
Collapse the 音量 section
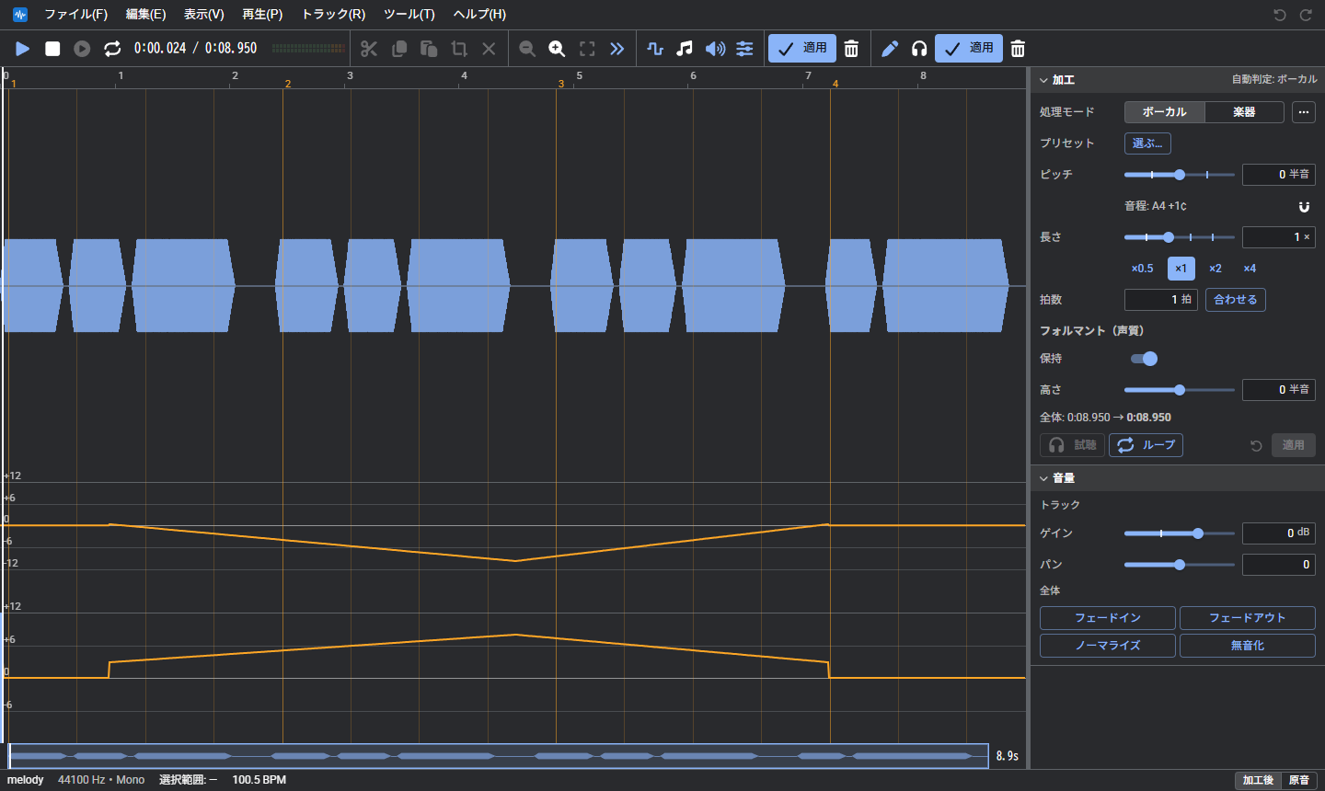pos(1044,478)
